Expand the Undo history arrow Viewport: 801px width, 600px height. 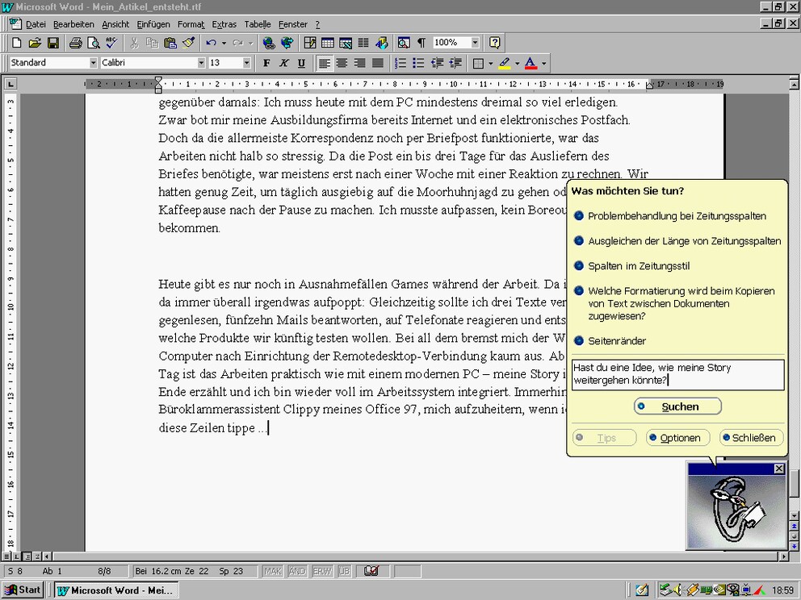tap(224, 43)
